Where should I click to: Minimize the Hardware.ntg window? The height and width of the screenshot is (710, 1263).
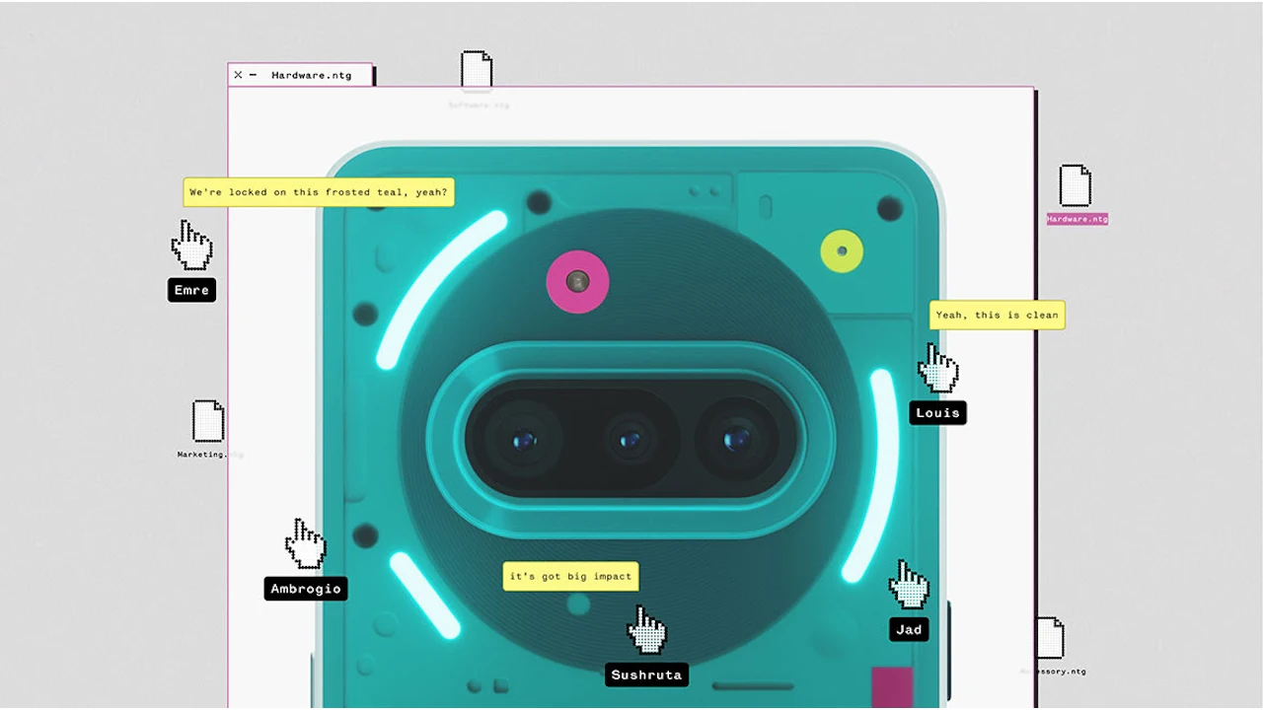pos(254,75)
